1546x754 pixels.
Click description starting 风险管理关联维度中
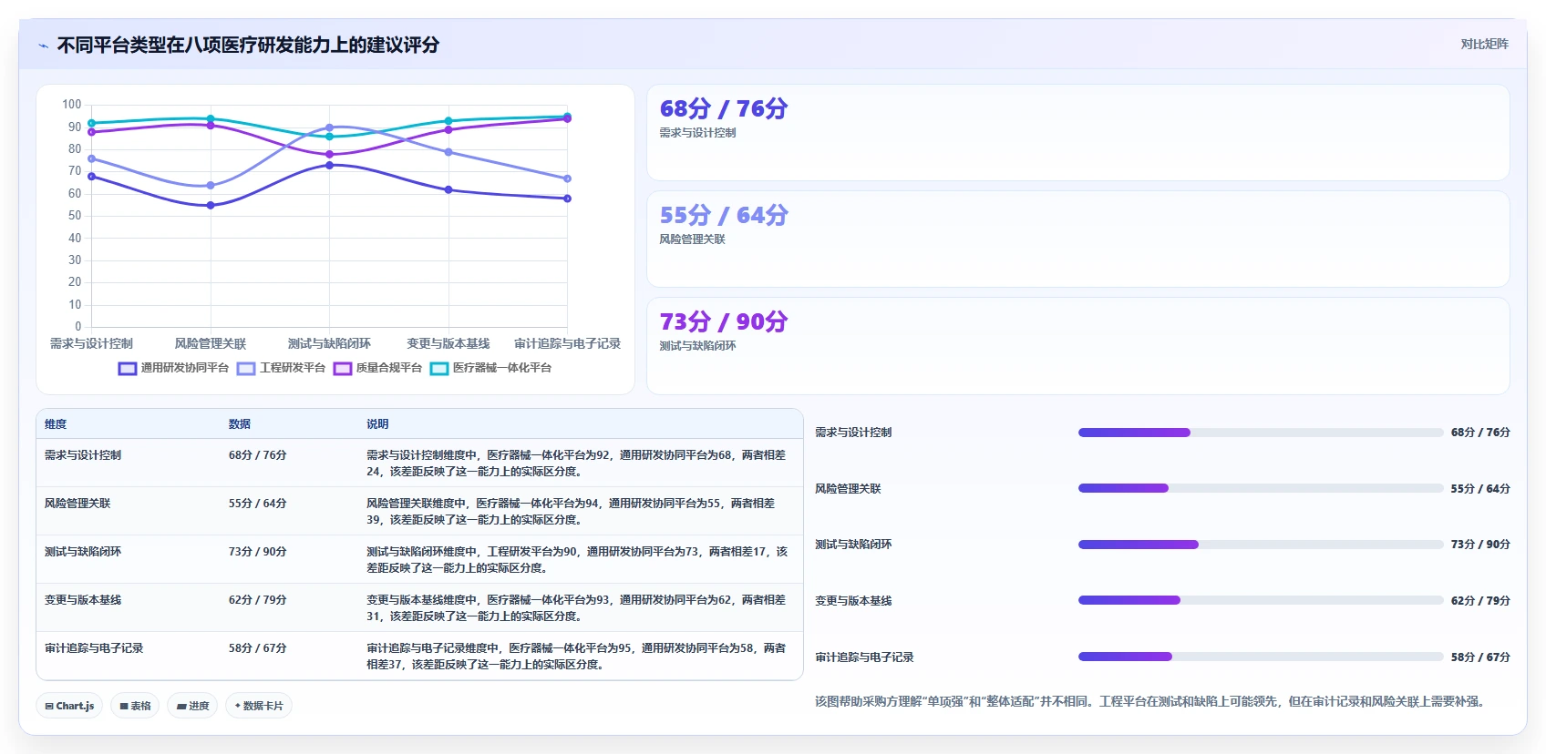tap(571, 512)
